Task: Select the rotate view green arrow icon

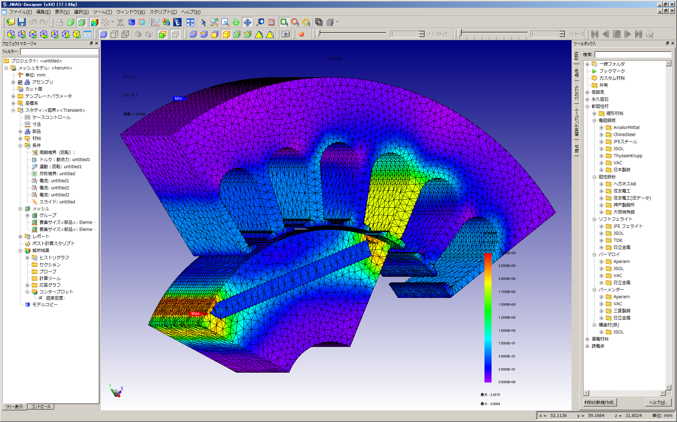Action: click(x=236, y=22)
